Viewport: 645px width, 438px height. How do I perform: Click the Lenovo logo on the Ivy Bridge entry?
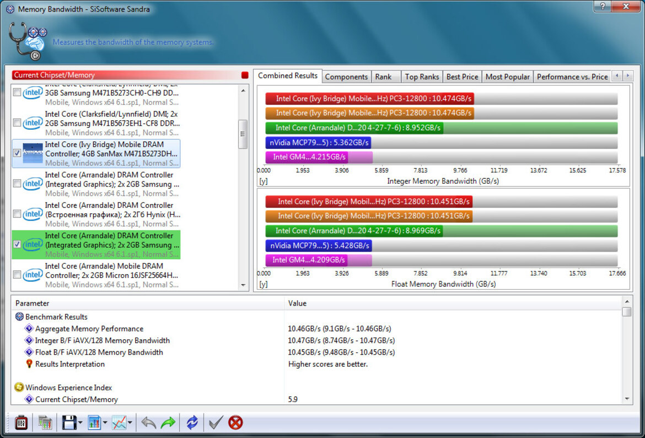tap(33, 153)
